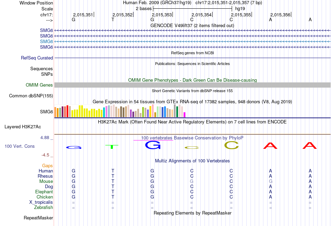This screenshot has height=226, width=331.
Task: Open the Gene Expression in 54 tissues GTEx title
Action: click(x=192, y=102)
